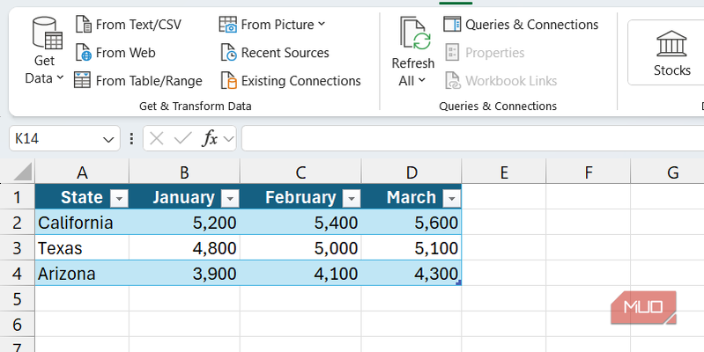Click the From Web icon
Screen dimensions: 704x352
[84, 53]
